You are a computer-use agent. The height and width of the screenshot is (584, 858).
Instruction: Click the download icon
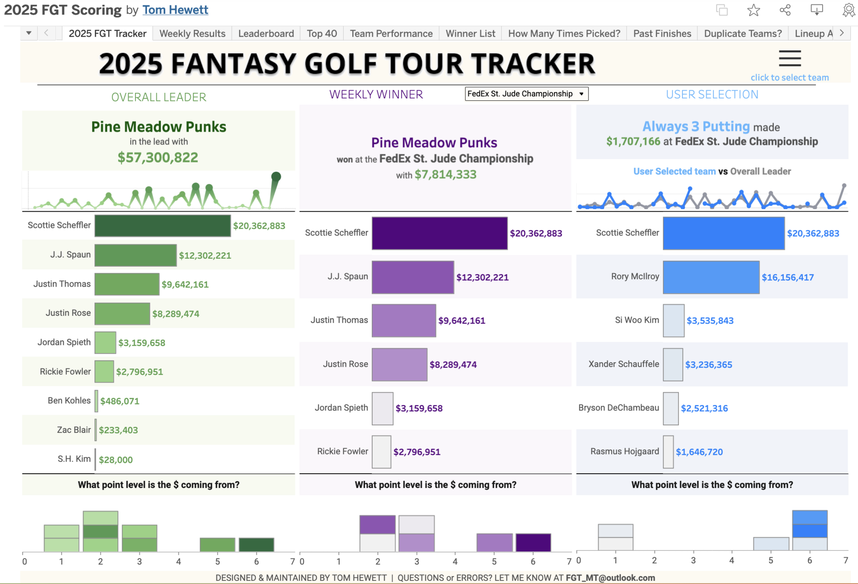[816, 10]
